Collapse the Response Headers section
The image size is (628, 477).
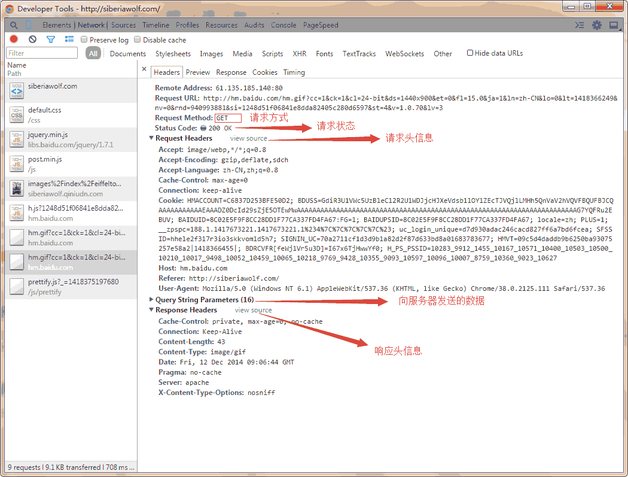151,310
